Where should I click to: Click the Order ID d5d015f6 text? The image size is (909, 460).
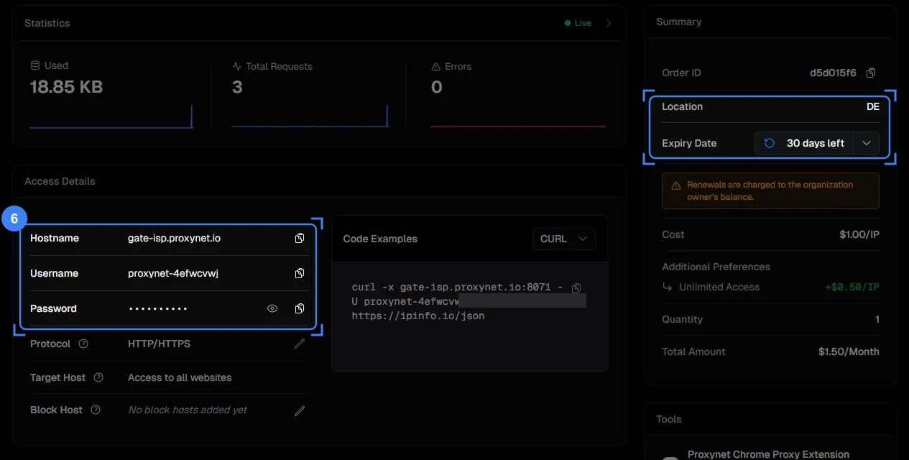[x=833, y=73]
